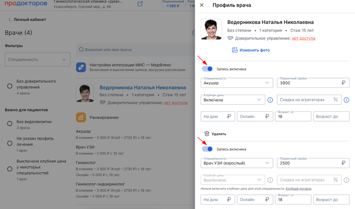The image size is (355, 209).
Task: Open Клубная цена dropdown set to Включена
Action: click(x=233, y=100)
